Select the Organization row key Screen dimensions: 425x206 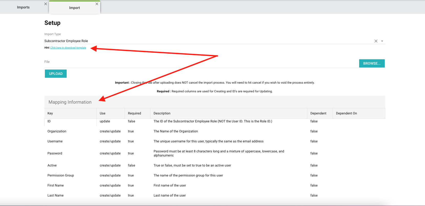(x=57, y=131)
